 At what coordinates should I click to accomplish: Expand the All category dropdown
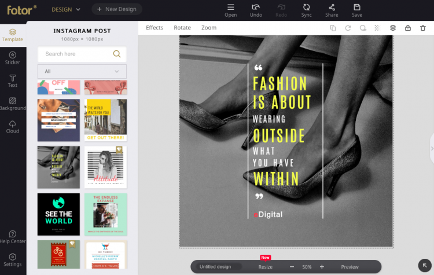(x=82, y=71)
